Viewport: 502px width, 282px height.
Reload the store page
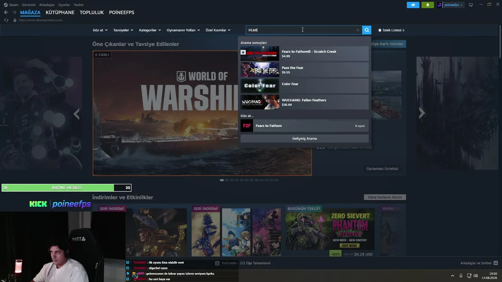click(6, 20)
